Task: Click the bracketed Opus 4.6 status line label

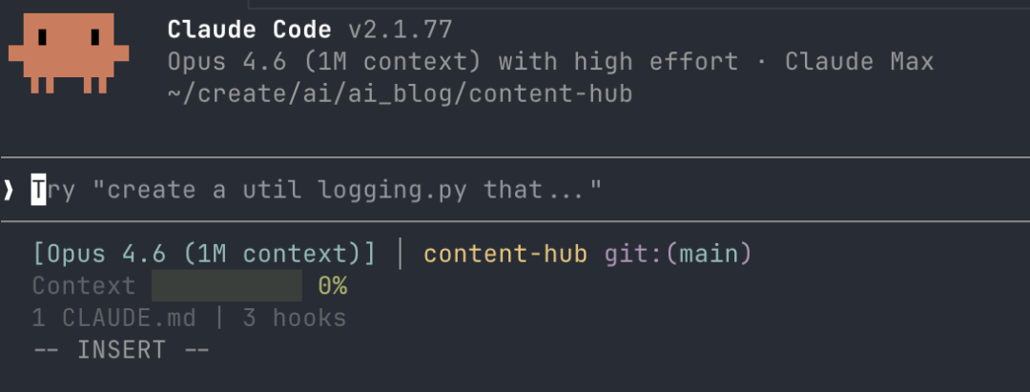Action: pos(204,255)
